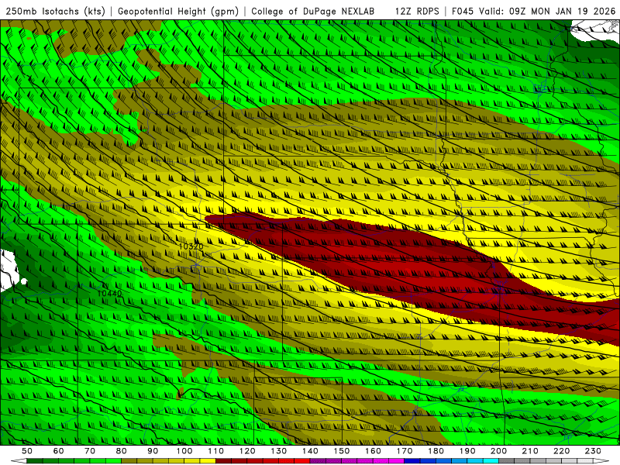Click the 10320 height contour label
620x465 pixels.
click(x=191, y=246)
